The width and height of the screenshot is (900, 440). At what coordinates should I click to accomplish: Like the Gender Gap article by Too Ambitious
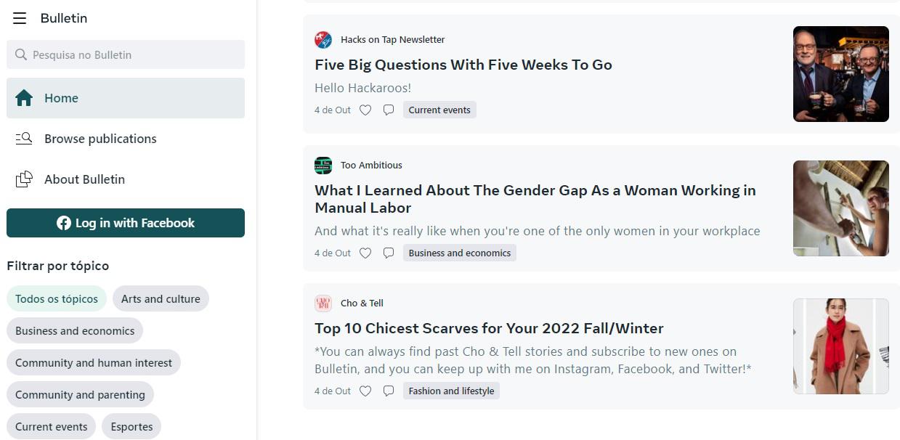click(x=365, y=253)
